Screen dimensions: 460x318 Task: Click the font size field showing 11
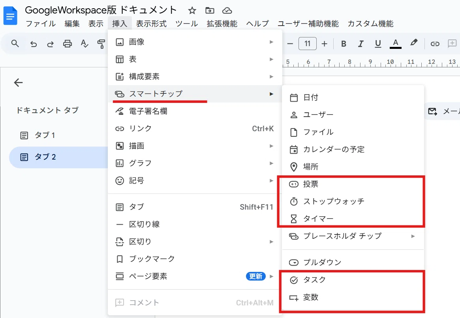(308, 44)
